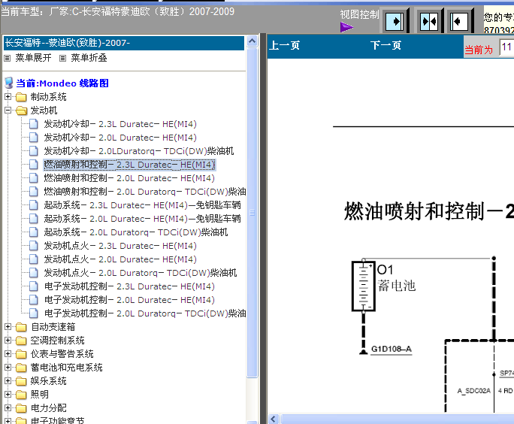
Task: Click the folder icon for 自动变速箱
Action: click(21, 327)
